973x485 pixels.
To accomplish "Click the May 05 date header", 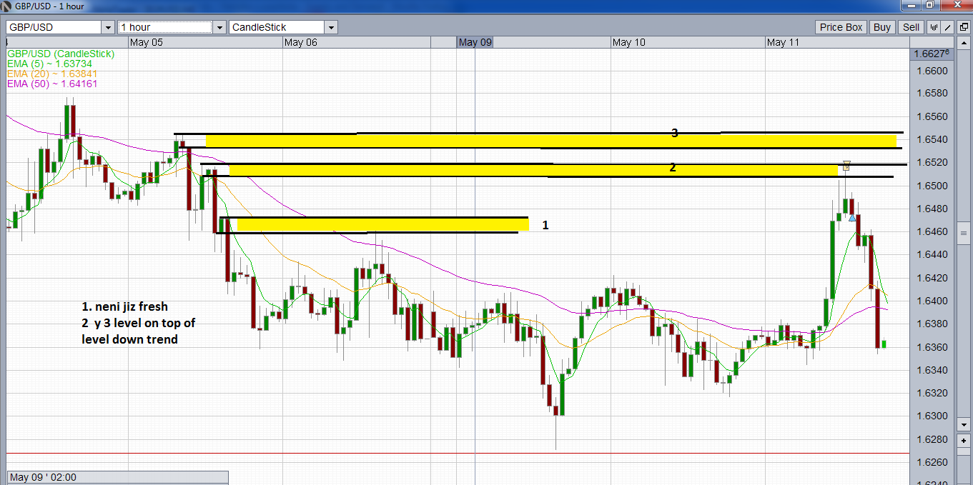I will [x=147, y=42].
